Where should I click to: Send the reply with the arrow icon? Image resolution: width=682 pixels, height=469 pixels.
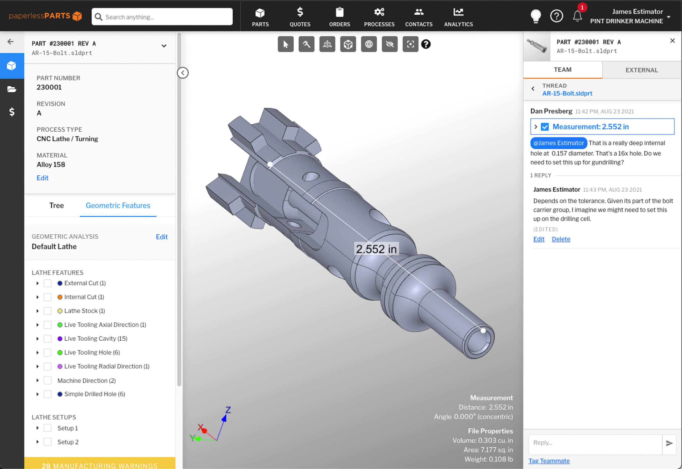[669, 443]
